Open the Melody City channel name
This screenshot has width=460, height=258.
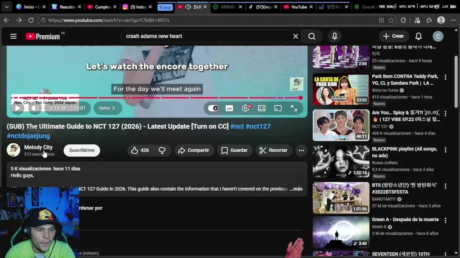[38, 147]
